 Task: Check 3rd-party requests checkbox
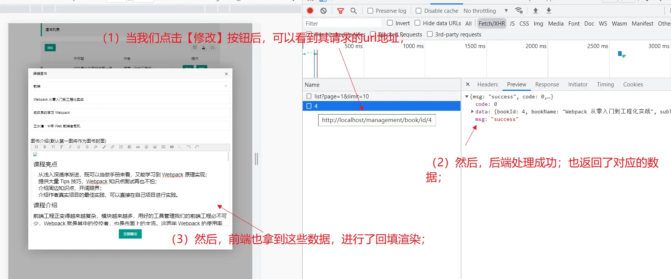point(430,34)
